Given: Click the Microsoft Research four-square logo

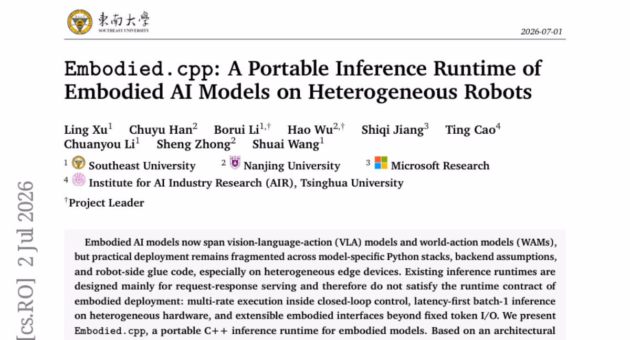Looking at the screenshot, I should tap(381, 163).
